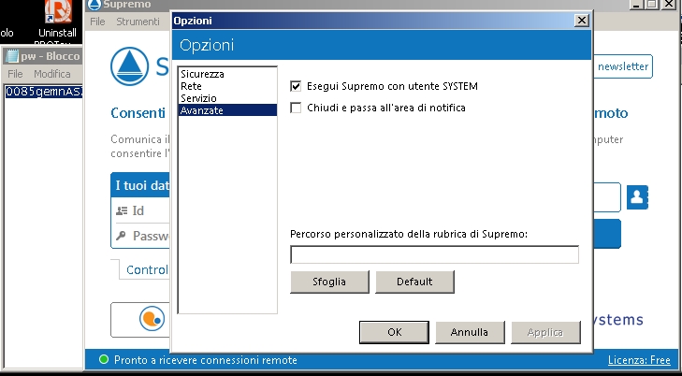
Task: Open the File menu in Blocco note
Action: coord(15,74)
